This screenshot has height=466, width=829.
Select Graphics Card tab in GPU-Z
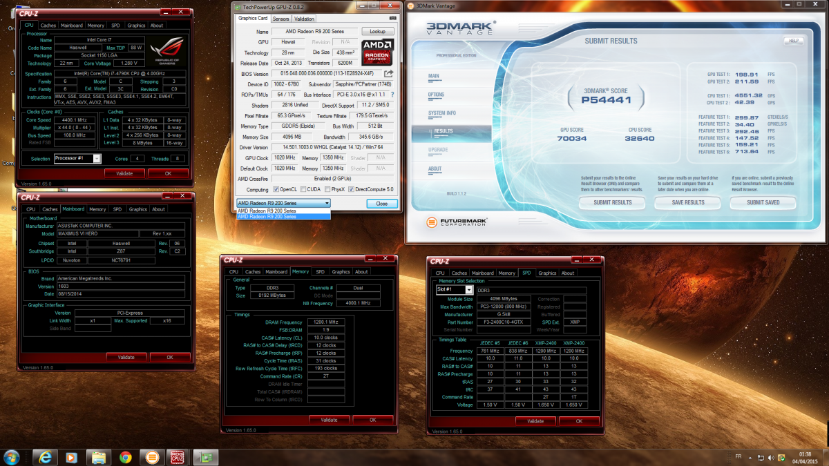pyautogui.click(x=252, y=19)
